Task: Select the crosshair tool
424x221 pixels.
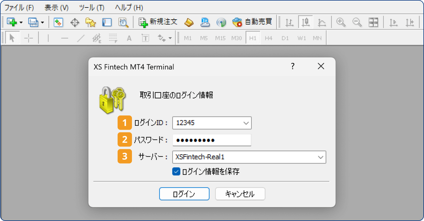Action: (28, 38)
